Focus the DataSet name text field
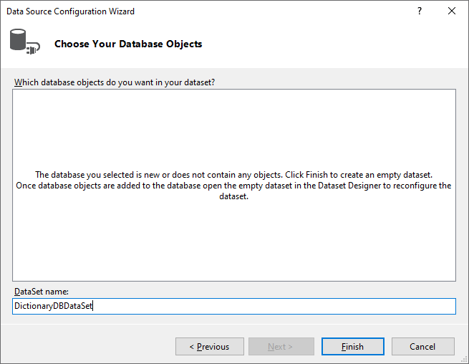The width and height of the screenshot is (469, 364). [x=272, y=306]
